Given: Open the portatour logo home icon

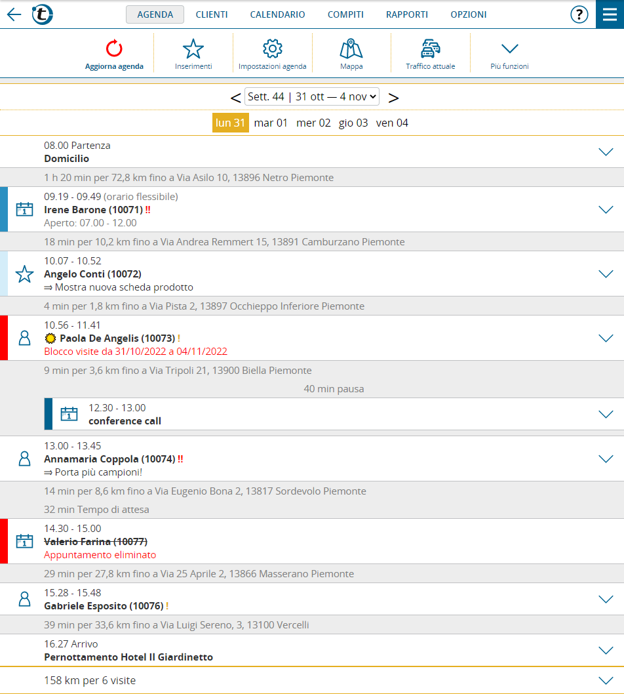Looking at the screenshot, I should pos(43,14).
